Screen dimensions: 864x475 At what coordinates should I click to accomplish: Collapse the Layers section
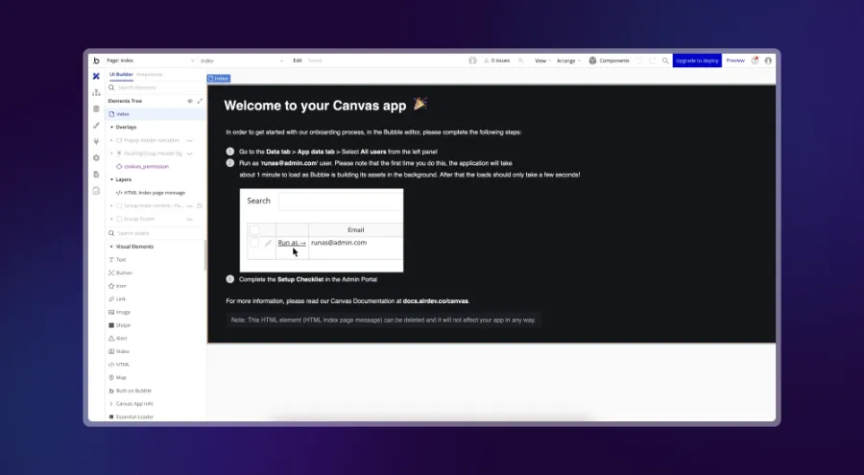112,179
